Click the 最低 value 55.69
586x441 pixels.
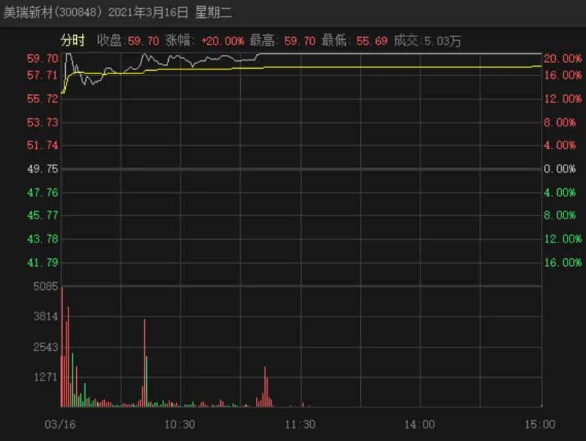[372, 41]
